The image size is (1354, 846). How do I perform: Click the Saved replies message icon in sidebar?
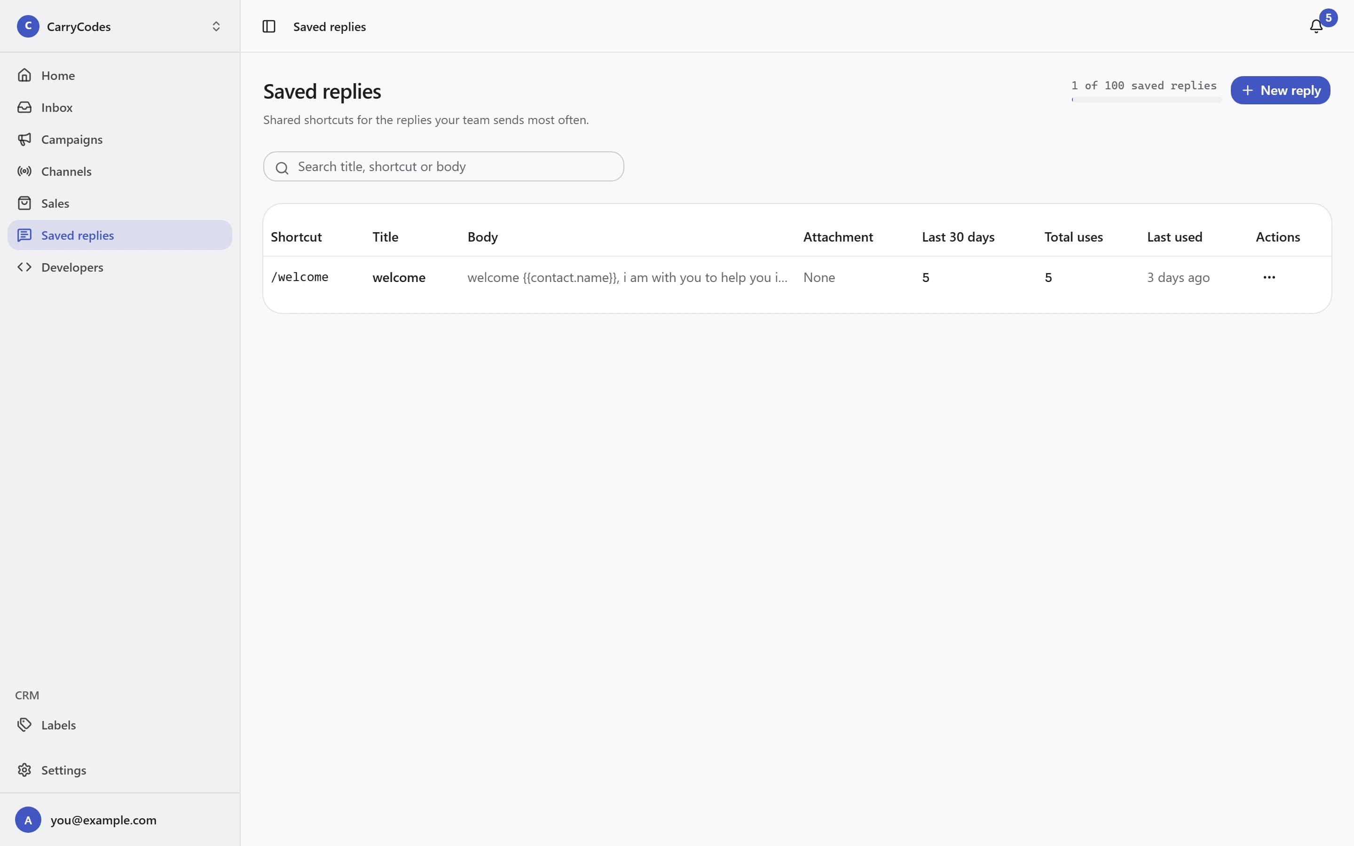(24, 235)
